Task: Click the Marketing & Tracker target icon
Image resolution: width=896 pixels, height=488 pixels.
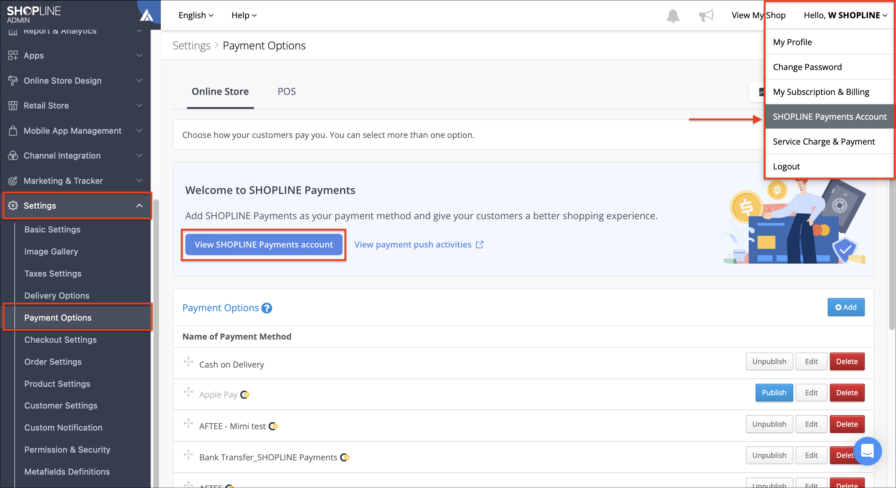Action: (x=13, y=181)
